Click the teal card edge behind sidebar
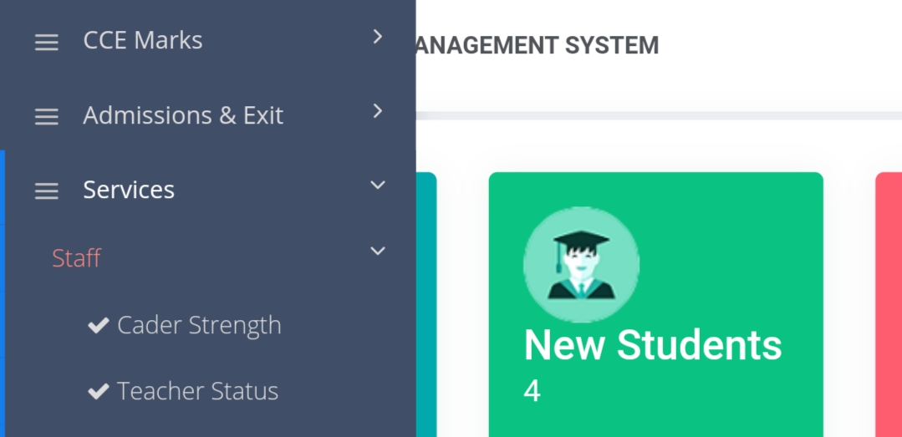 426,305
